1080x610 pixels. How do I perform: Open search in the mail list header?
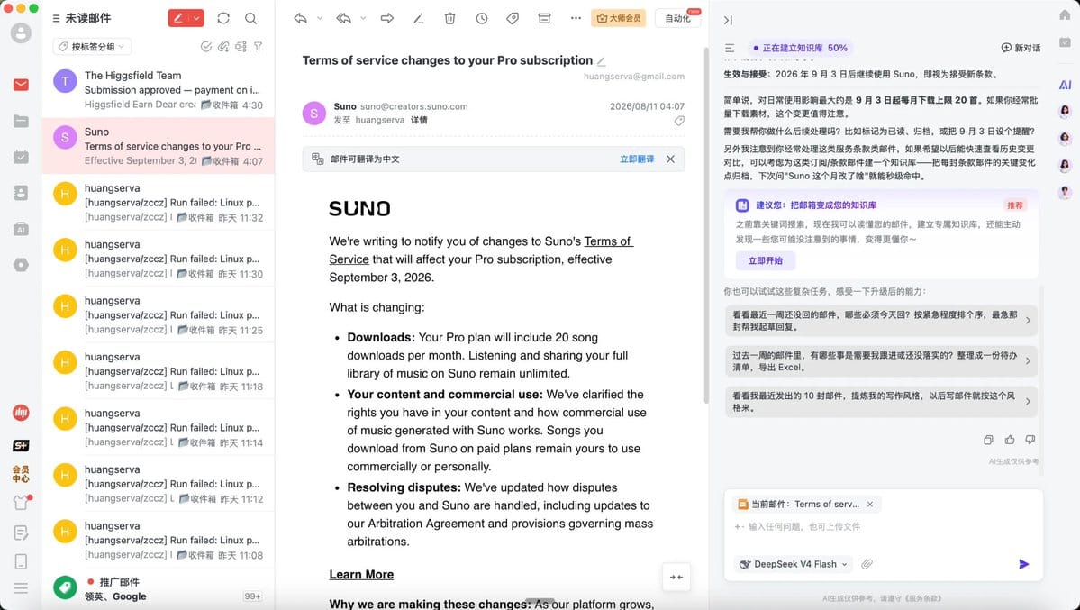(x=250, y=19)
